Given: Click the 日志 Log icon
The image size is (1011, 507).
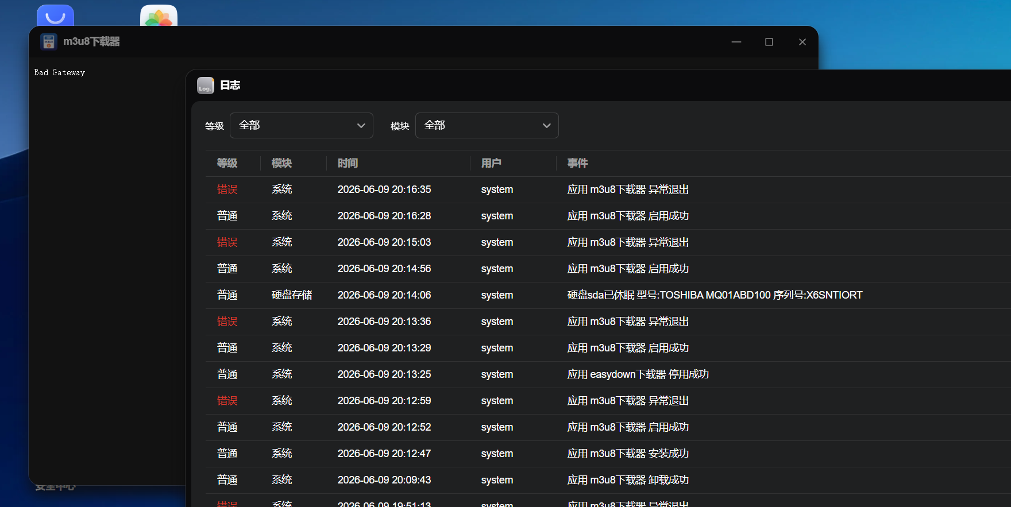Looking at the screenshot, I should point(206,86).
